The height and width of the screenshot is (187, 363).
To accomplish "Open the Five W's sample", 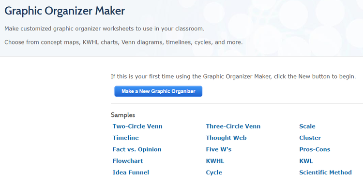I will point(219,150).
